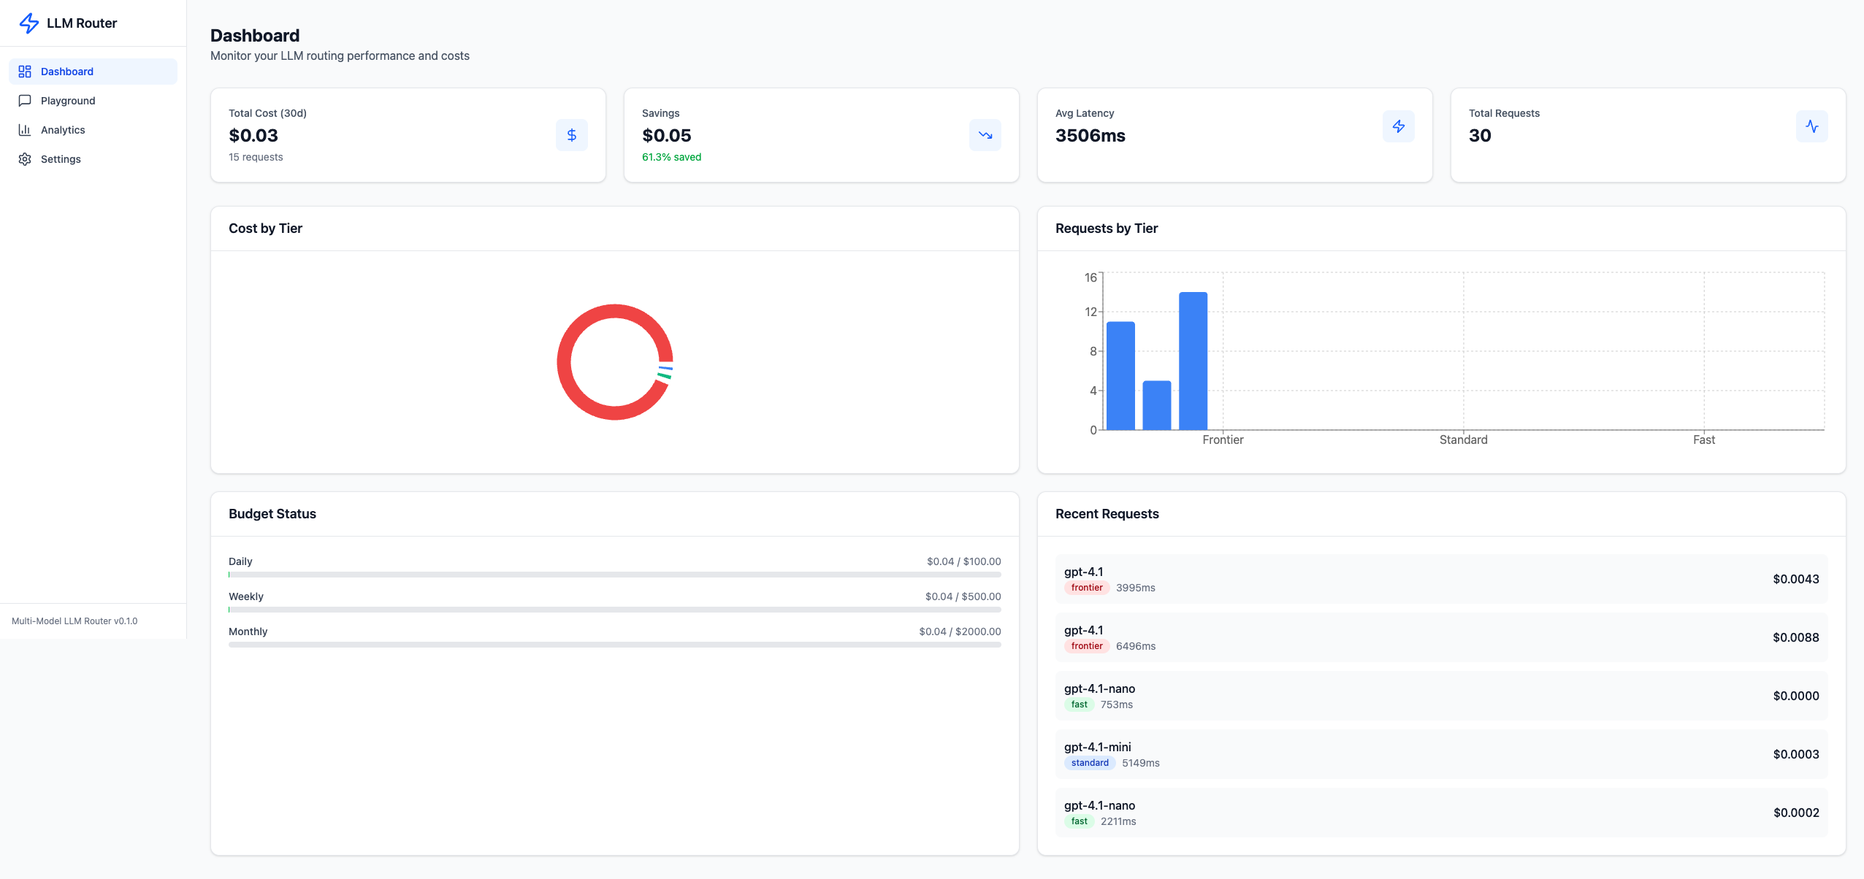
Task: Click the red frontier segment of donut chart
Action: (x=565, y=363)
